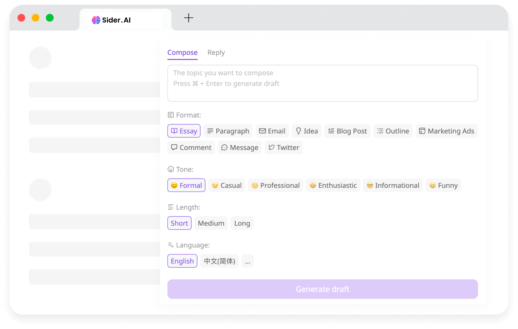Image resolution: width=518 pixels, height=329 pixels.
Task: Choose the Twitter bird format
Action: pos(284,148)
